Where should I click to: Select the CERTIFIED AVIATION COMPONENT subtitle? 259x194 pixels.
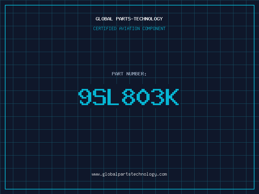click(129, 28)
